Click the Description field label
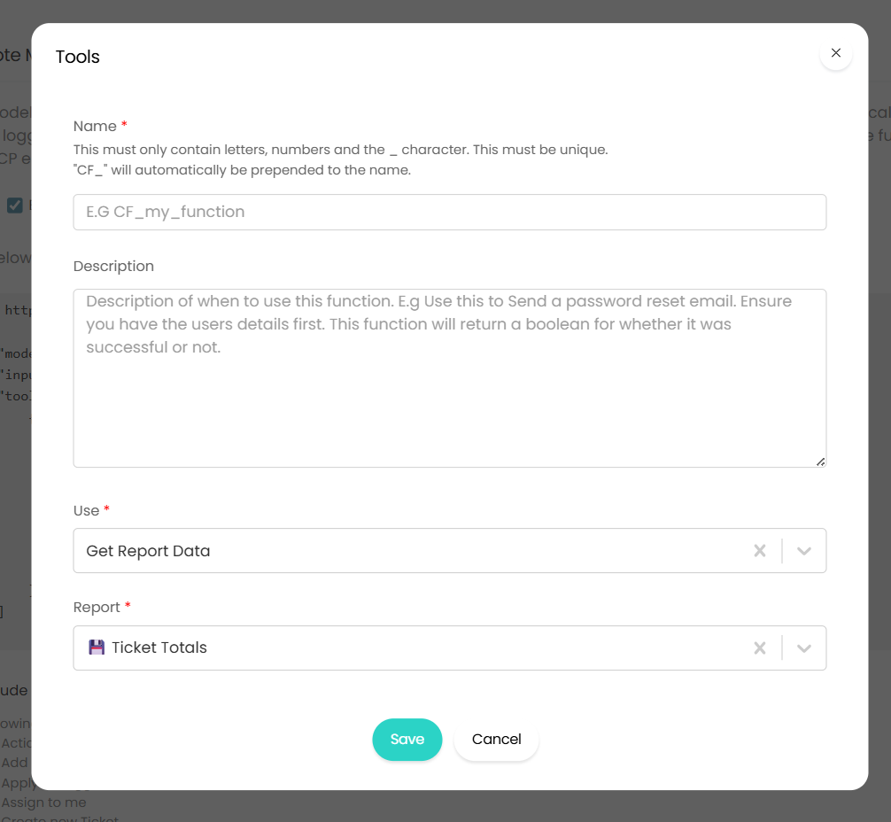This screenshot has height=822, width=891. click(x=113, y=266)
